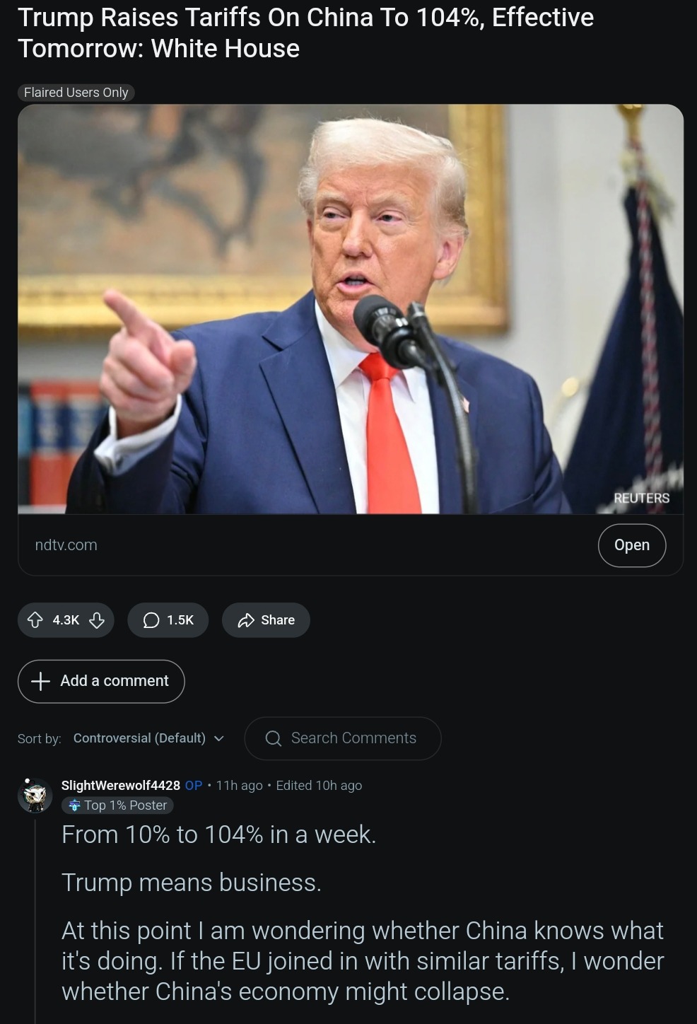Upvote the Trump tariffs post
Viewport: 697px width, 1024px height.
click(35, 620)
